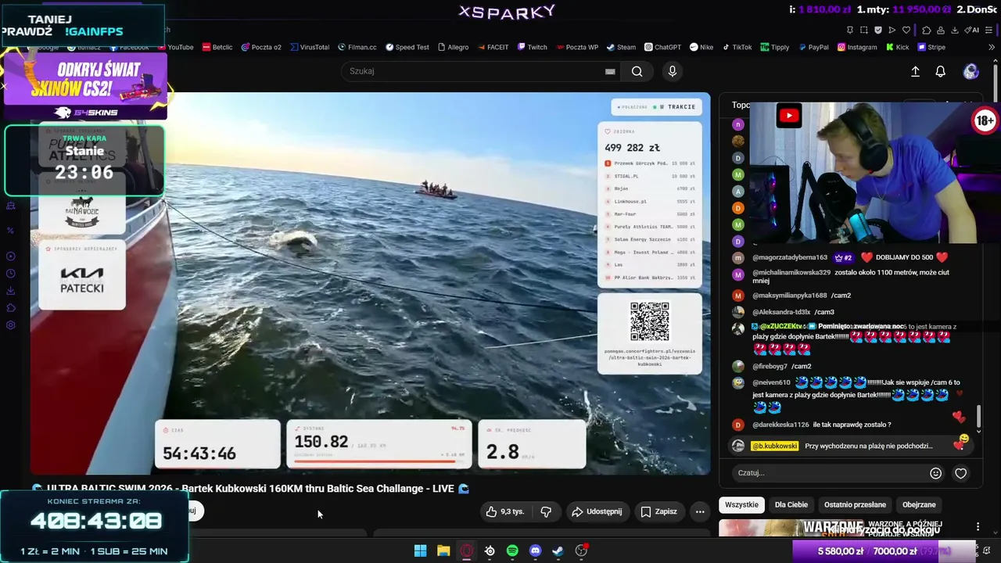
Task: Open the TikTok bookmark
Action: coord(737,47)
